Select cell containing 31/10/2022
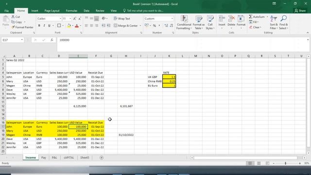Image resolution: width=311 pixels, height=175 pixels. pyautogui.click(x=126, y=135)
